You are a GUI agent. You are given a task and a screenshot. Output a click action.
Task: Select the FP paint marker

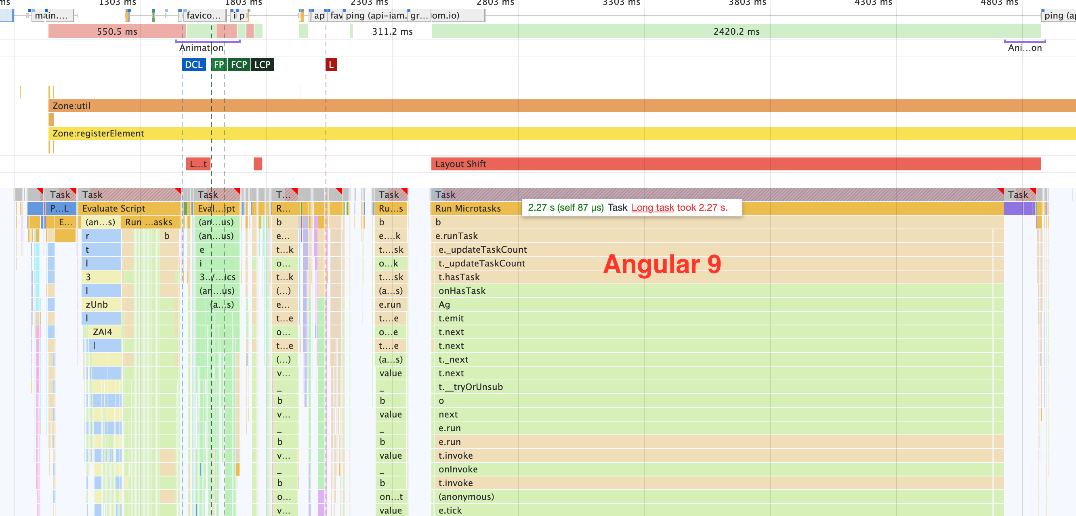click(219, 64)
